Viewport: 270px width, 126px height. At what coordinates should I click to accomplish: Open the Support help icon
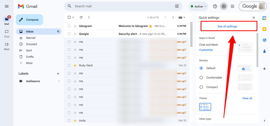[x=215, y=6]
